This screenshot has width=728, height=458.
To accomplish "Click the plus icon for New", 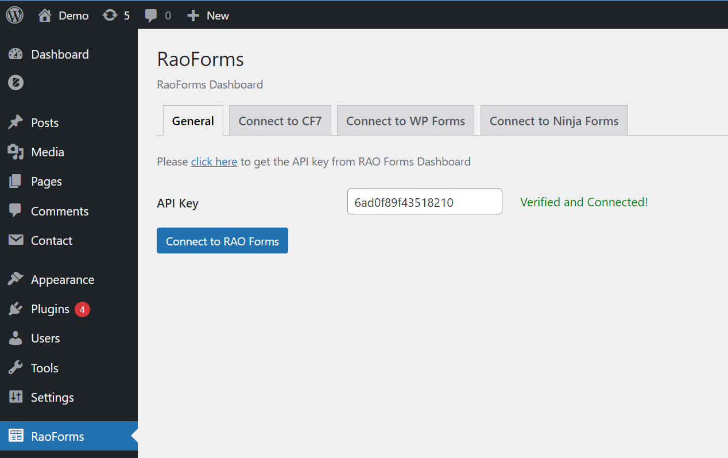I will (x=193, y=16).
